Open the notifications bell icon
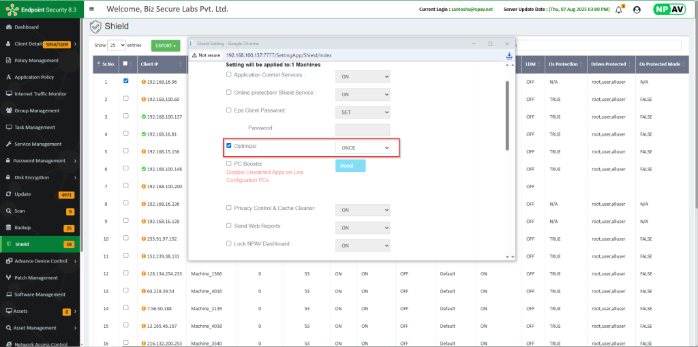The height and width of the screenshot is (347, 698). coord(619,10)
